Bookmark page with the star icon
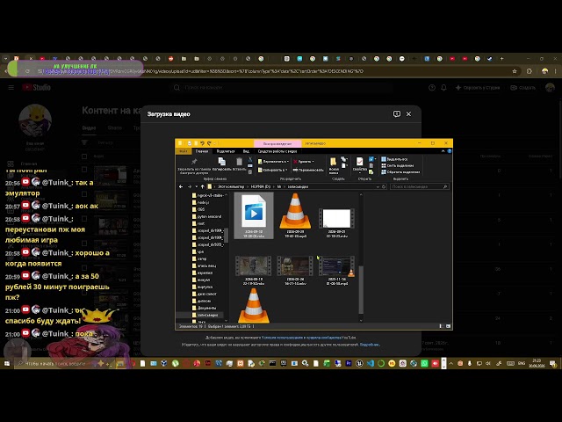The width and height of the screenshot is (562, 422). (515, 71)
